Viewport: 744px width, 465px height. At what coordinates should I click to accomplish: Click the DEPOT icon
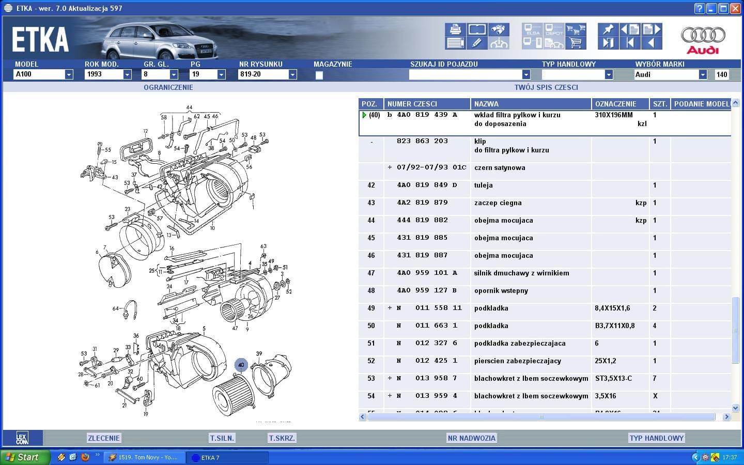pyautogui.click(x=554, y=29)
